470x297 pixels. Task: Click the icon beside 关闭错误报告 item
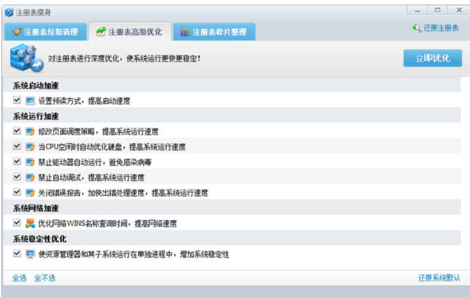29,193
